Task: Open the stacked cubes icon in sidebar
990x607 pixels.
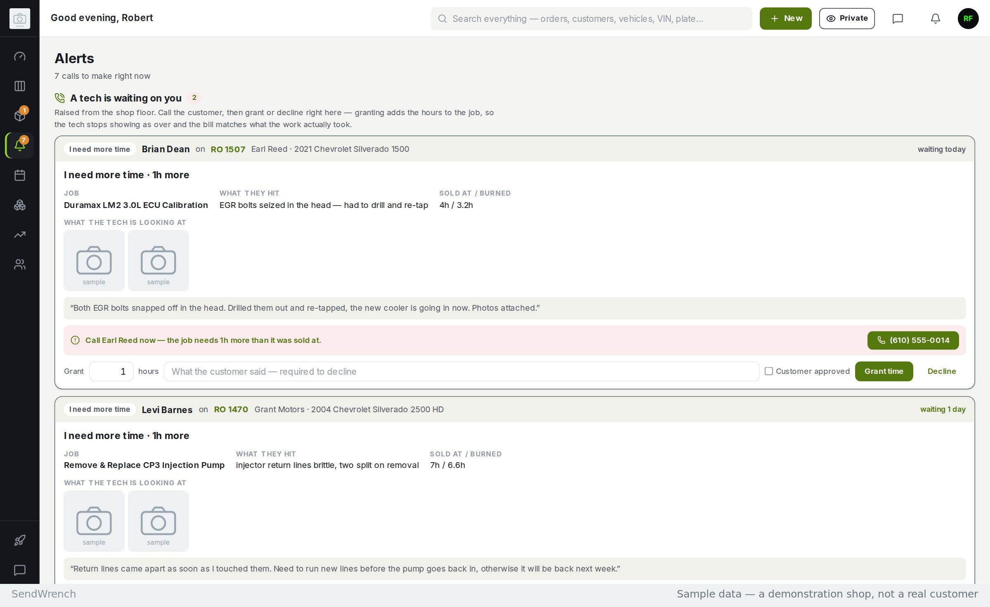Action: pyautogui.click(x=19, y=205)
